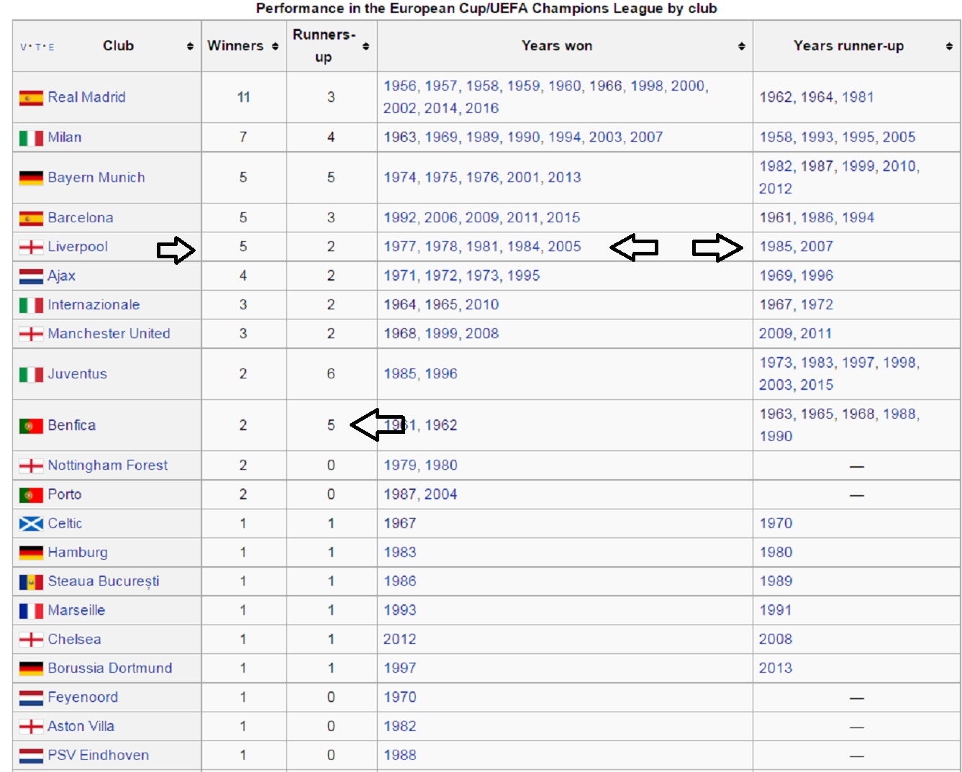Follow the Manchester United link
Image resolution: width=962 pixels, height=772 pixels.
[x=109, y=334]
